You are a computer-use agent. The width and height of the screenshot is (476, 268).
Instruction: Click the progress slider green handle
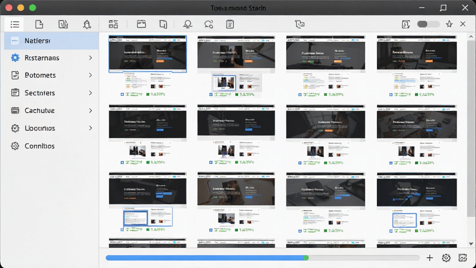coord(306,258)
